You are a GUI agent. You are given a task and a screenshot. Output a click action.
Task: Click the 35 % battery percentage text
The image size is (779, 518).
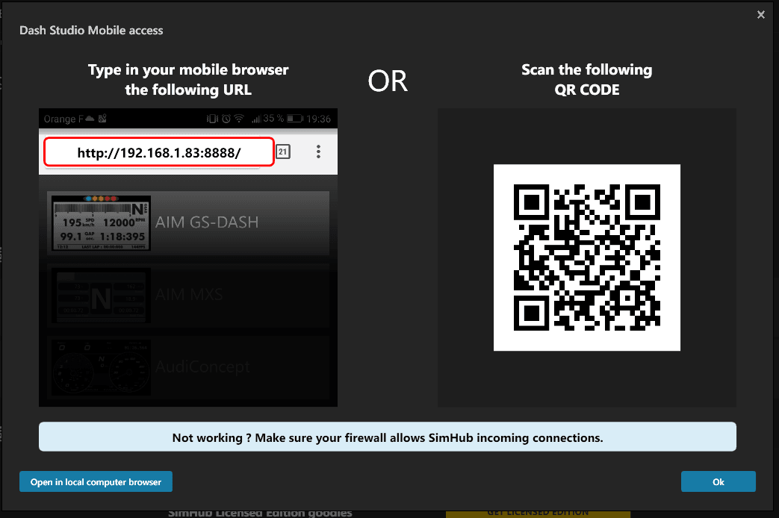pos(273,118)
